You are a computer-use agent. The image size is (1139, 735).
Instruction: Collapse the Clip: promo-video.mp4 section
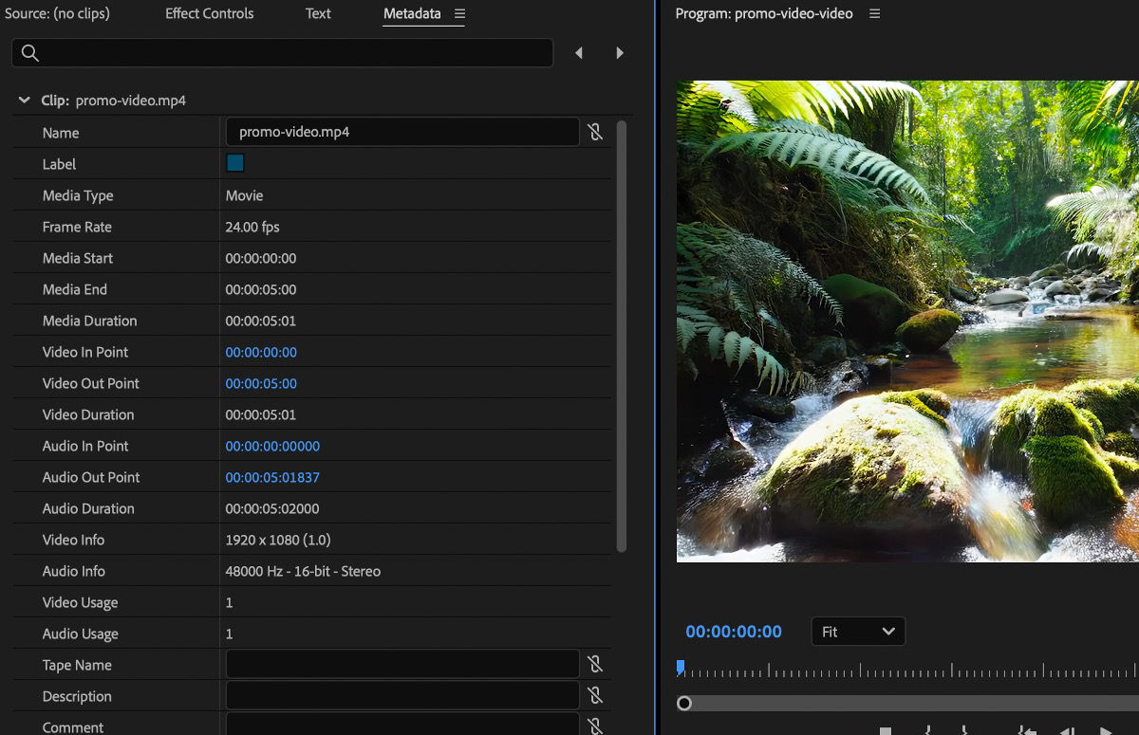coord(24,100)
